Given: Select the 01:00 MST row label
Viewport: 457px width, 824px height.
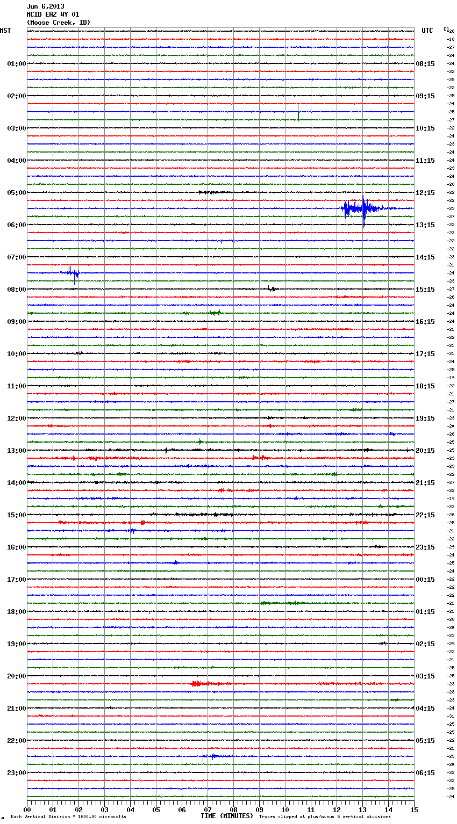Looking at the screenshot, I should [16, 64].
